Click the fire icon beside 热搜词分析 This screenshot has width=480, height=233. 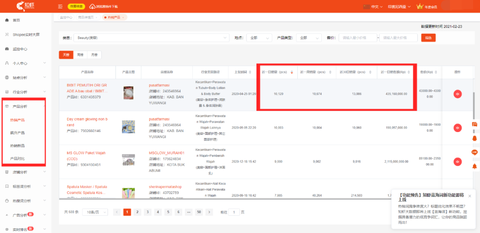click(7, 201)
